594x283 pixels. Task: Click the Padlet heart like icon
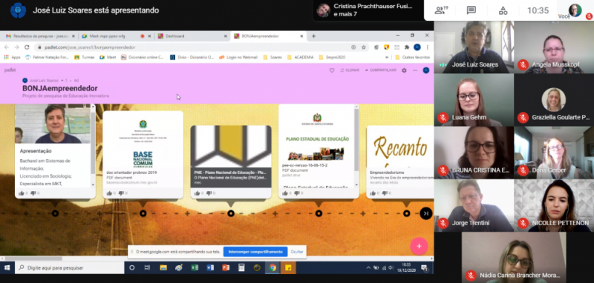click(332, 70)
